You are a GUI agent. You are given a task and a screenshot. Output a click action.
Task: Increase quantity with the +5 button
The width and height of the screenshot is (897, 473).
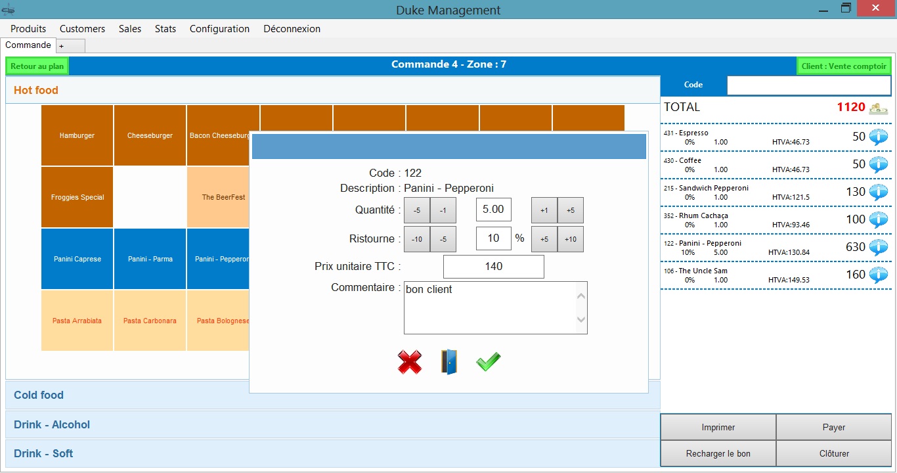point(570,210)
